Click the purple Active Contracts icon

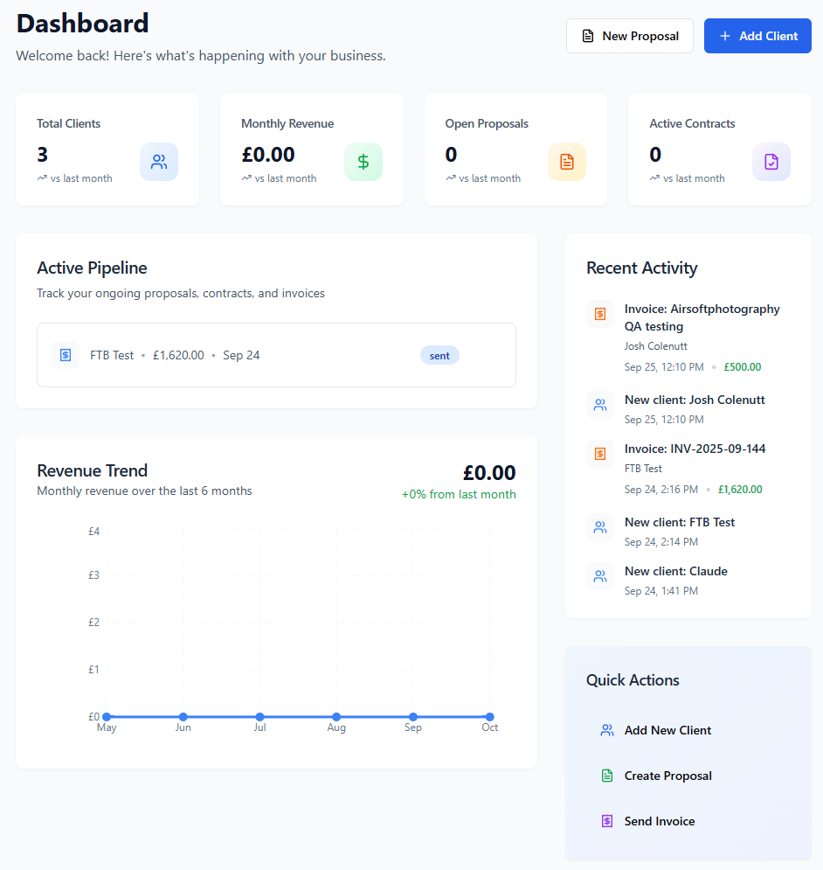point(771,162)
